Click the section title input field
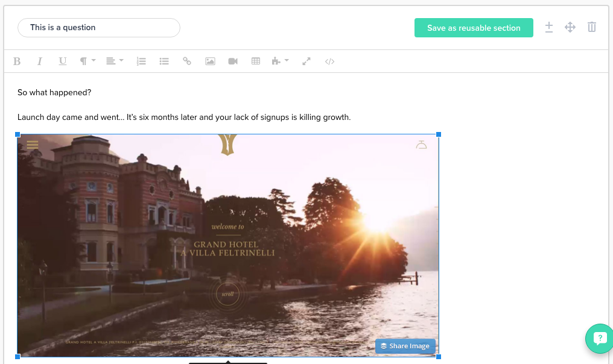 click(99, 28)
